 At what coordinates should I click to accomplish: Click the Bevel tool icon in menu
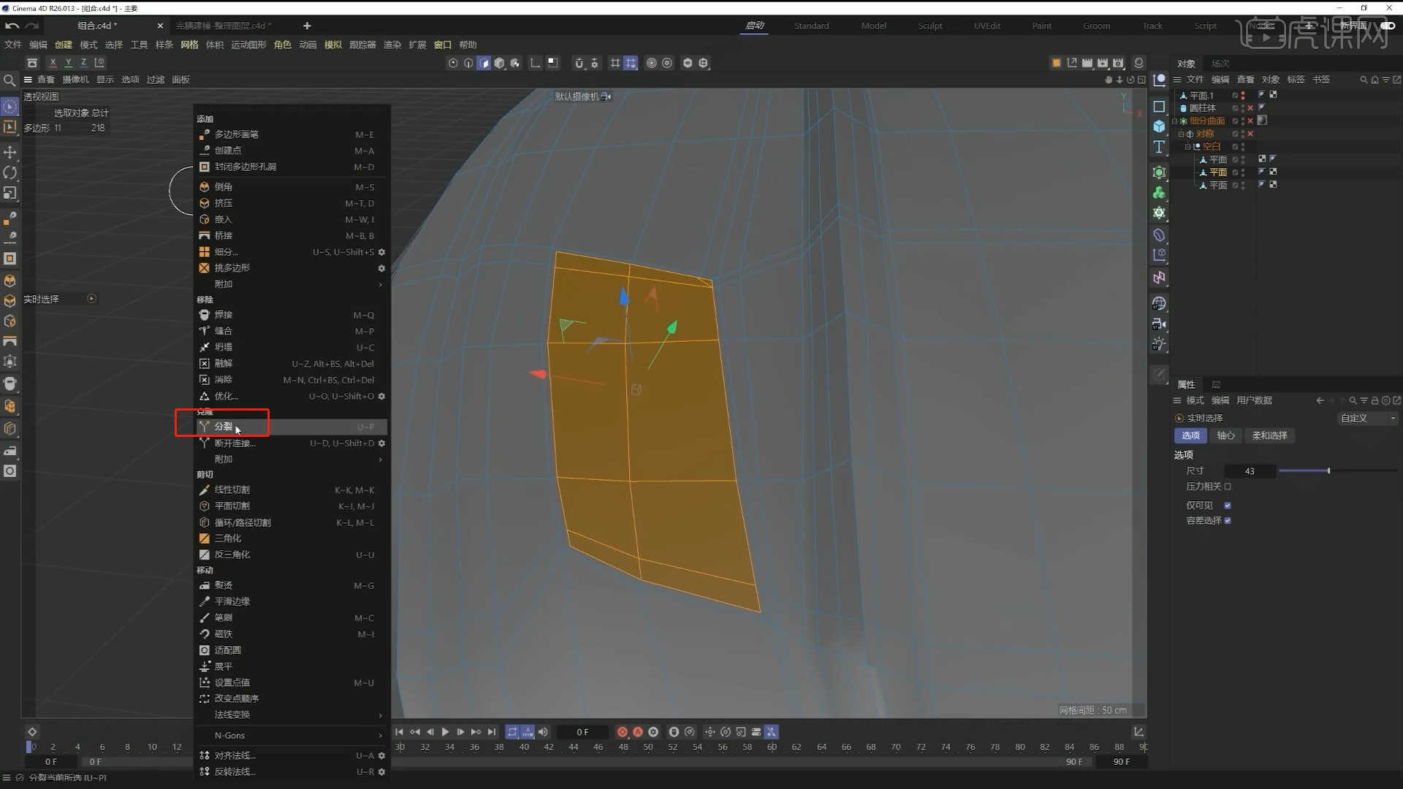coord(205,187)
